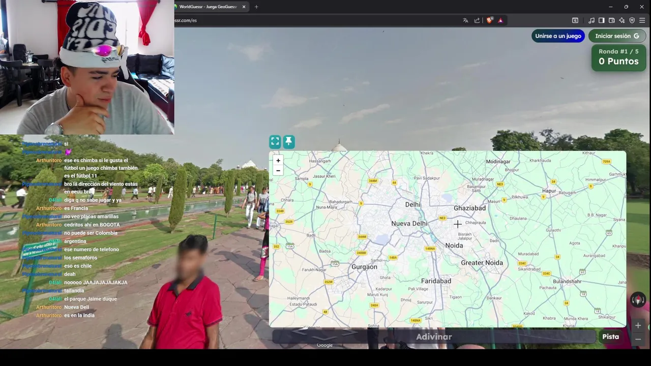Click Iniciar sesión with Google button

click(x=616, y=36)
